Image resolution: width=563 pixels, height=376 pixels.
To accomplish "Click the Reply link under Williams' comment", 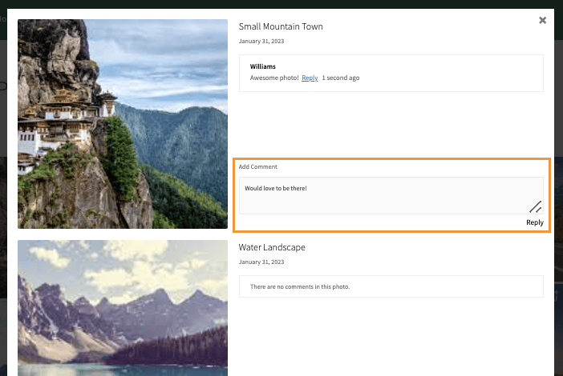I will (310, 78).
